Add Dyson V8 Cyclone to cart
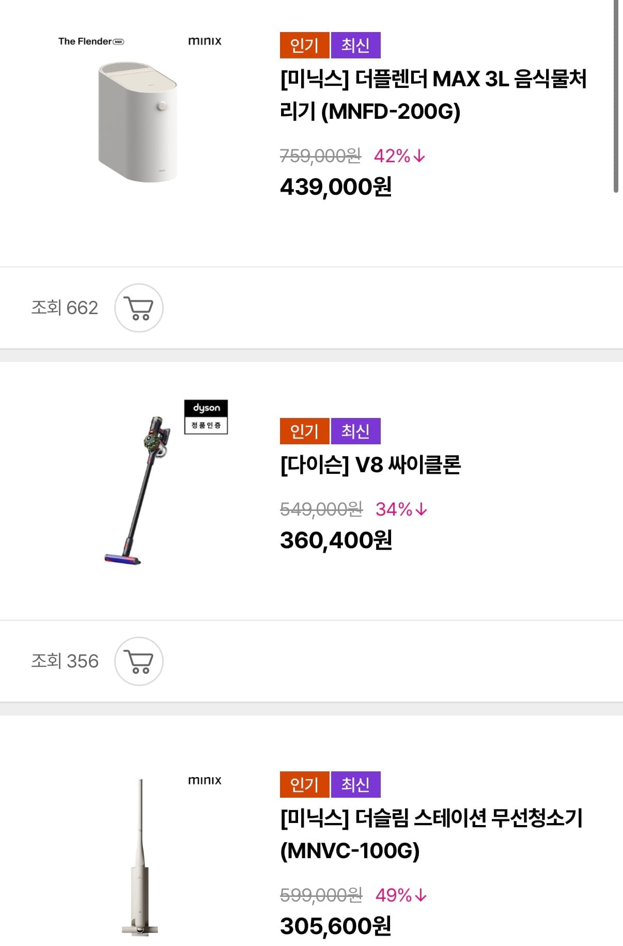This screenshot has height=946, width=623. pyautogui.click(x=139, y=661)
